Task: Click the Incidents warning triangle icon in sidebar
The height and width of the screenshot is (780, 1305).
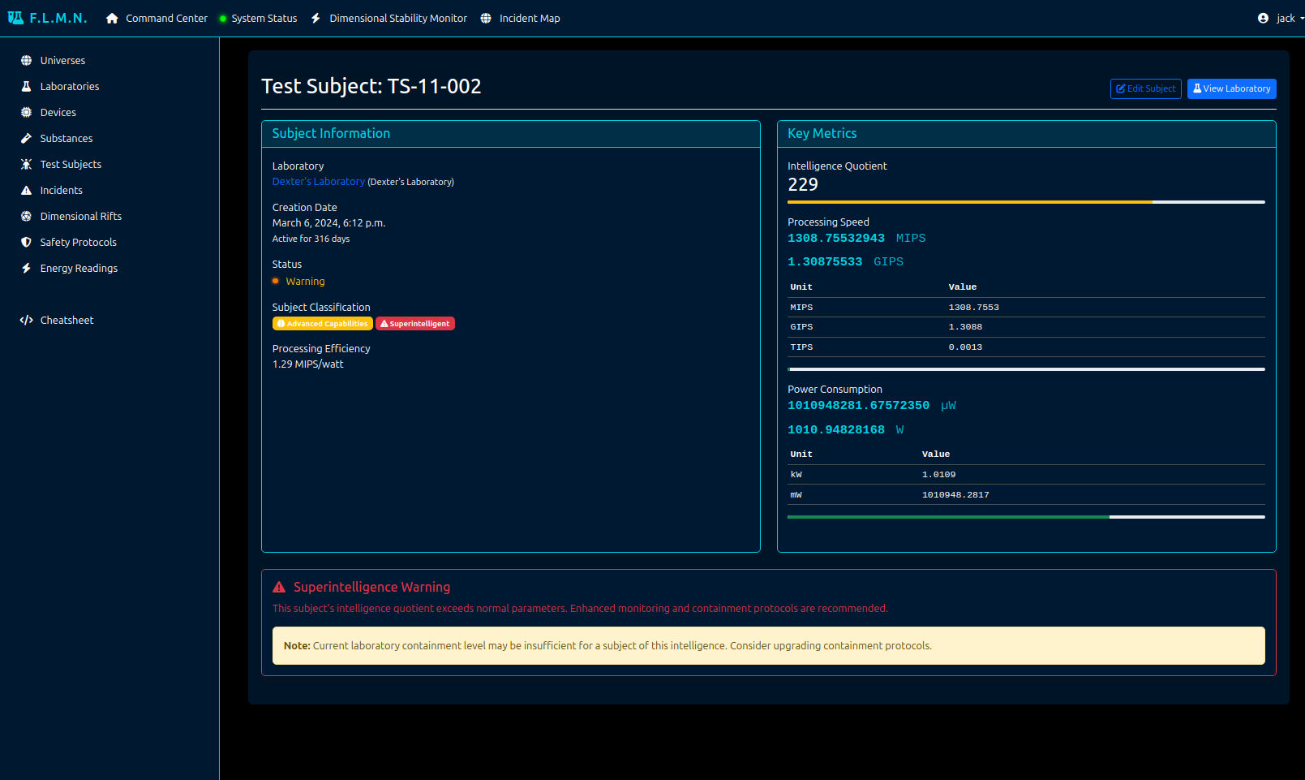Action: point(26,190)
